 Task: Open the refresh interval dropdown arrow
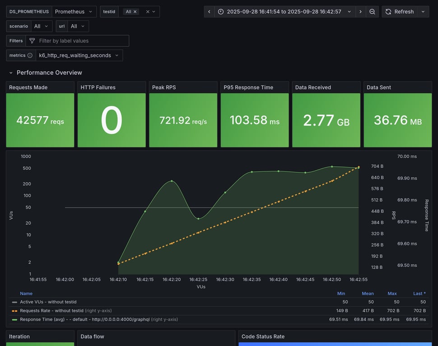coord(423,12)
